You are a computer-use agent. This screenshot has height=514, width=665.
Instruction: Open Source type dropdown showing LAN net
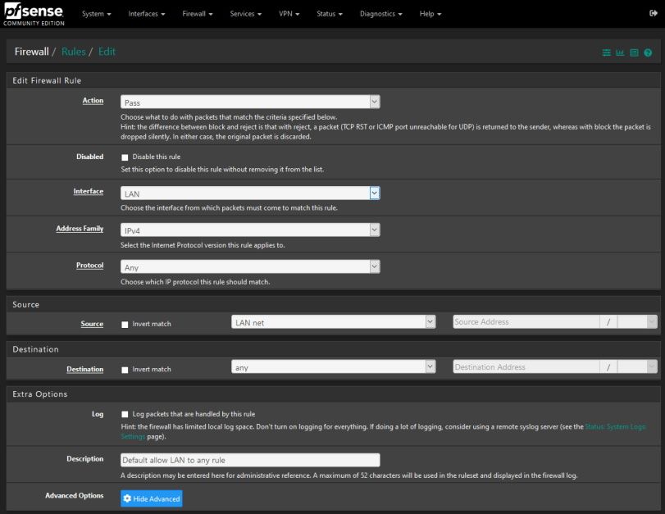click(334, 322)
